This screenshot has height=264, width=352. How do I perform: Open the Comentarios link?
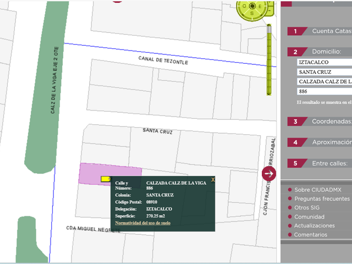click(x=310, y=235)
